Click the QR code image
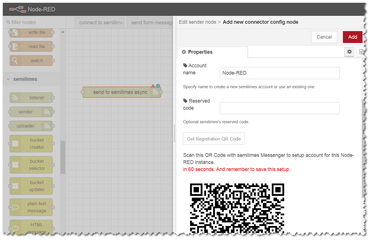 tap(237, 208)
